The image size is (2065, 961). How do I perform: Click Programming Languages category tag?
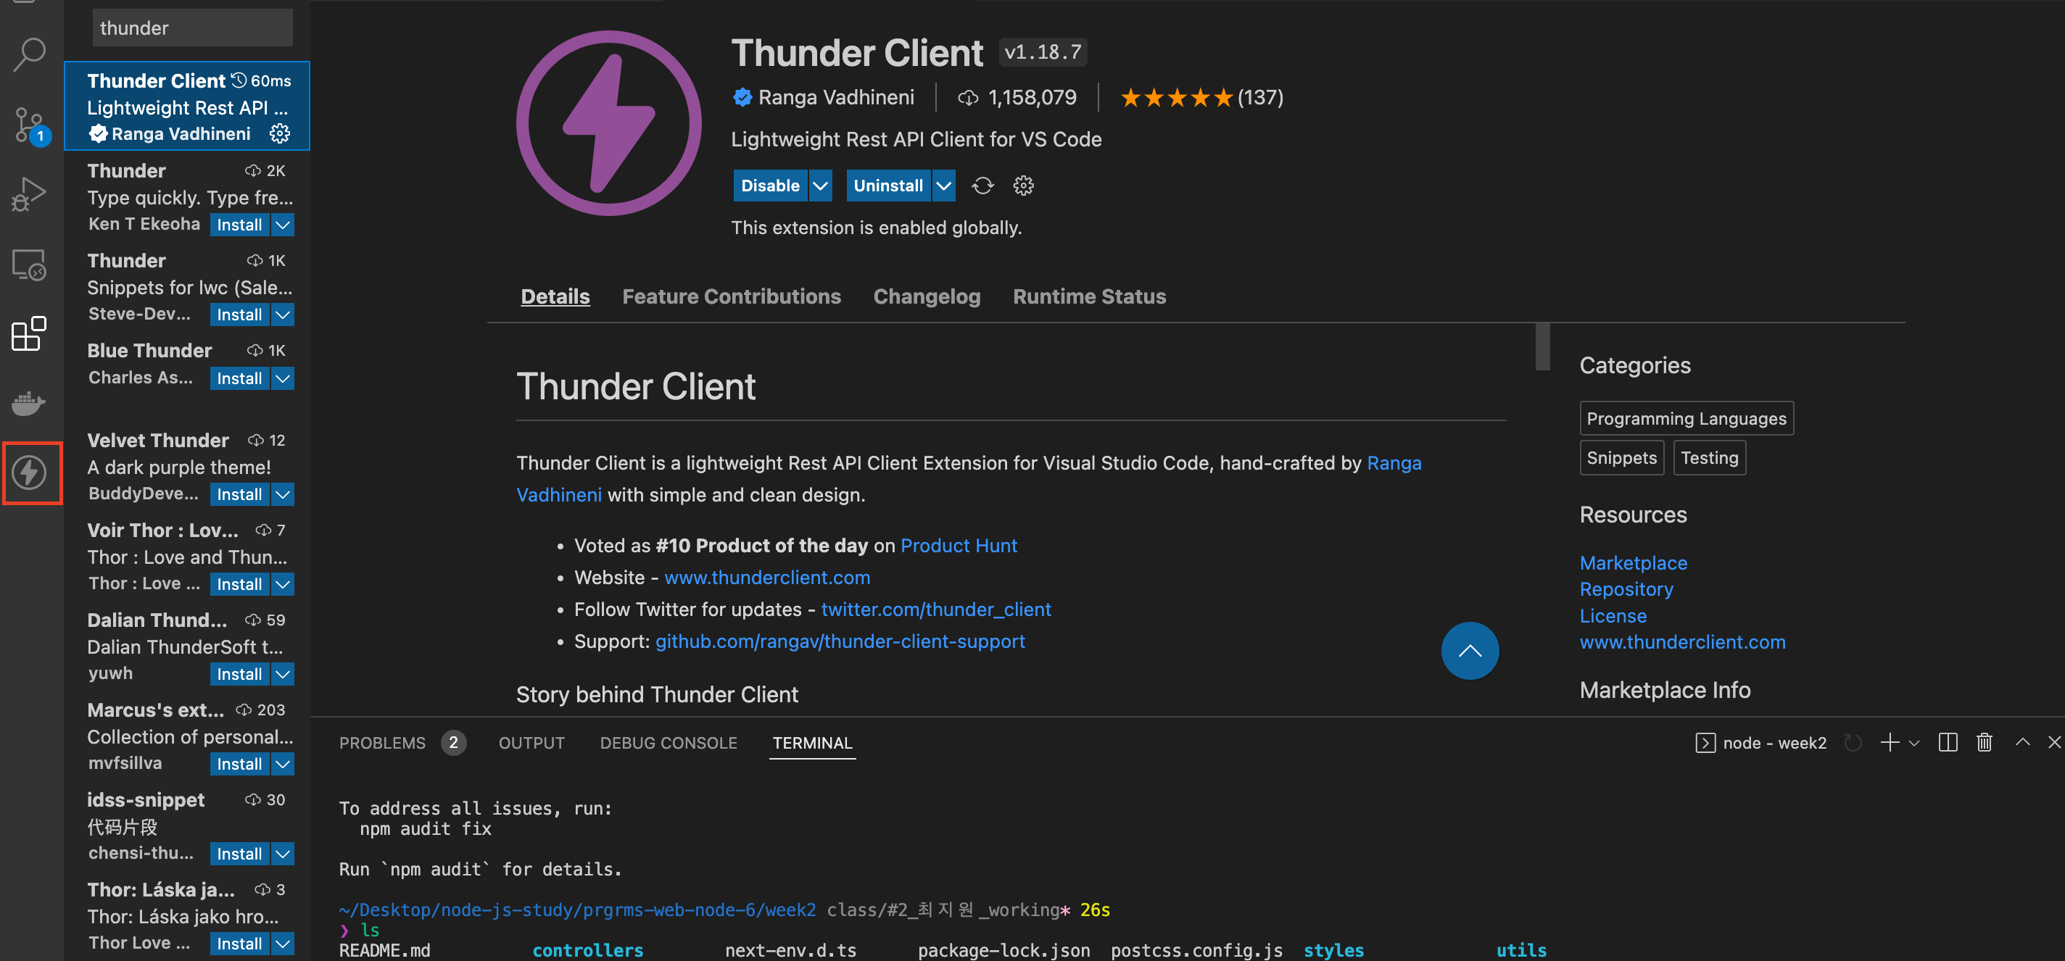[x=1686, y=418]
